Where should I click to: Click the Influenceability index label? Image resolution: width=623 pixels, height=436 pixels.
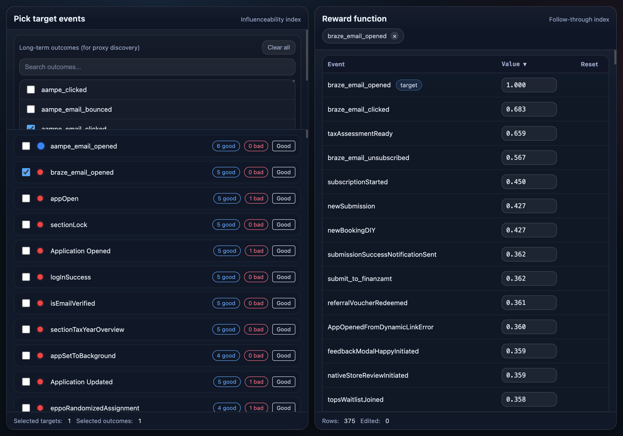click(x=270, y=19)
